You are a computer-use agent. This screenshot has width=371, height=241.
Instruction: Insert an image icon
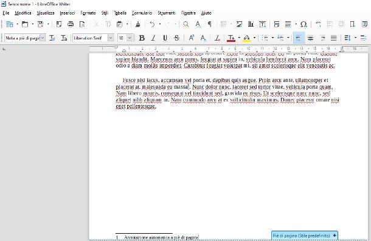pyautogui.click(x=239, y=24)
